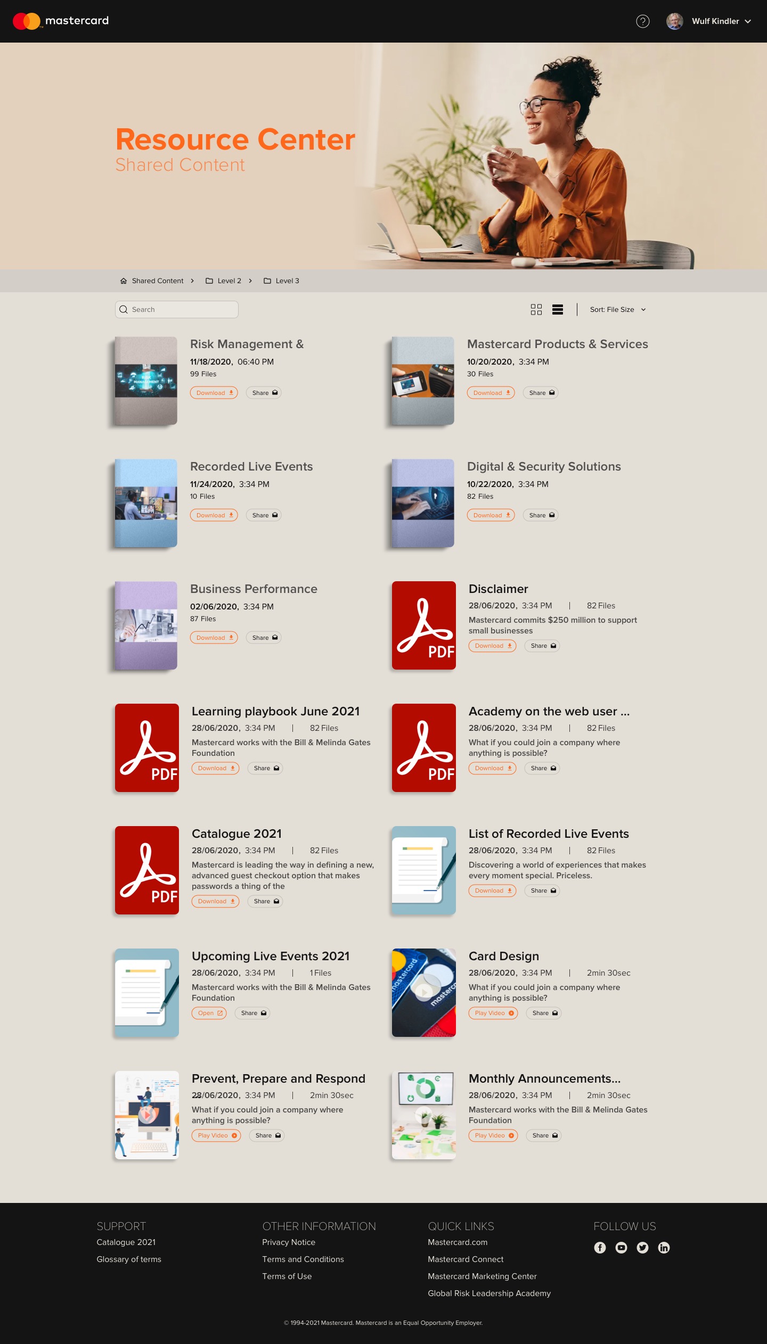This screenshot has height=1344, width=767.
Task: Download the Risk Management folder
Action: pos(214,393)
